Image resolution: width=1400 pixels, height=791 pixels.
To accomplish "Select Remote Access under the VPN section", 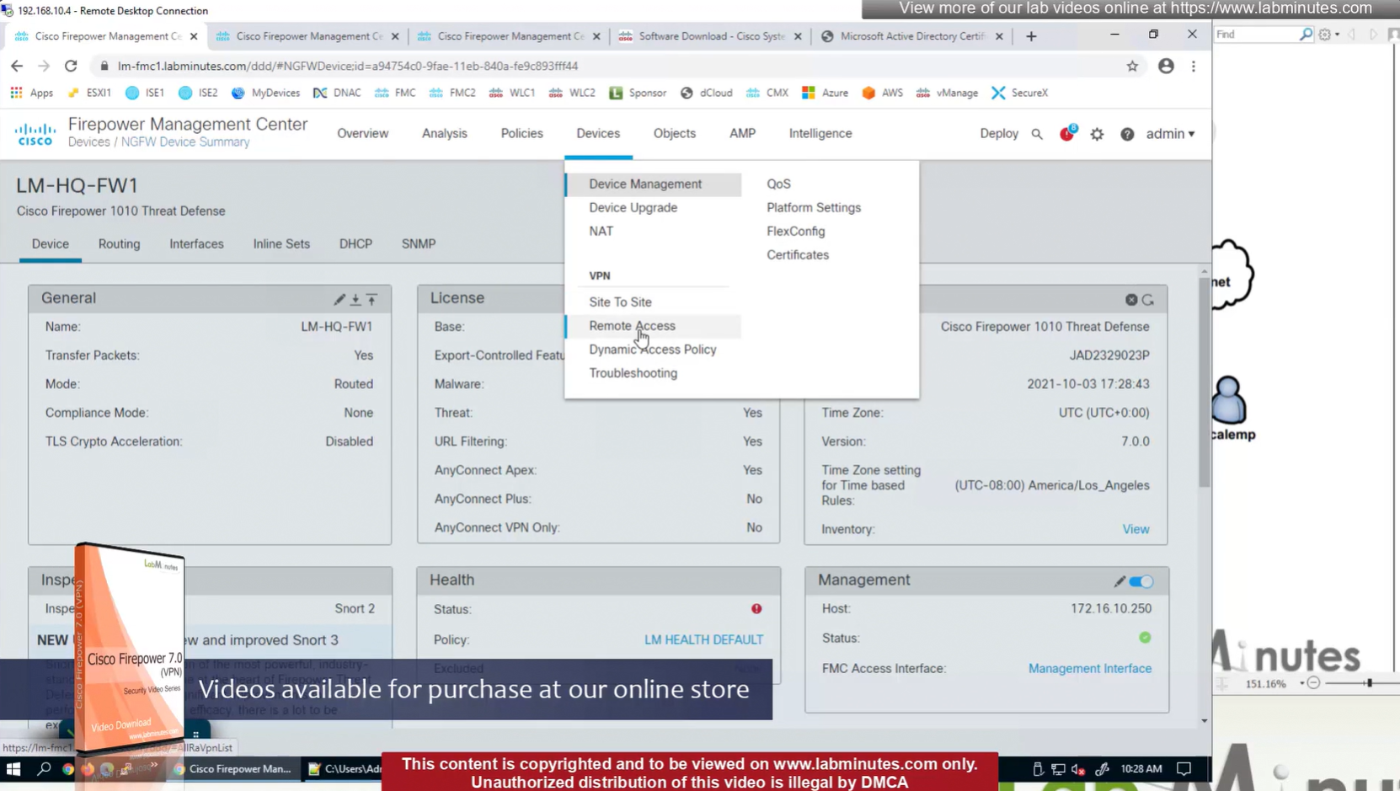I will point(632,326).
